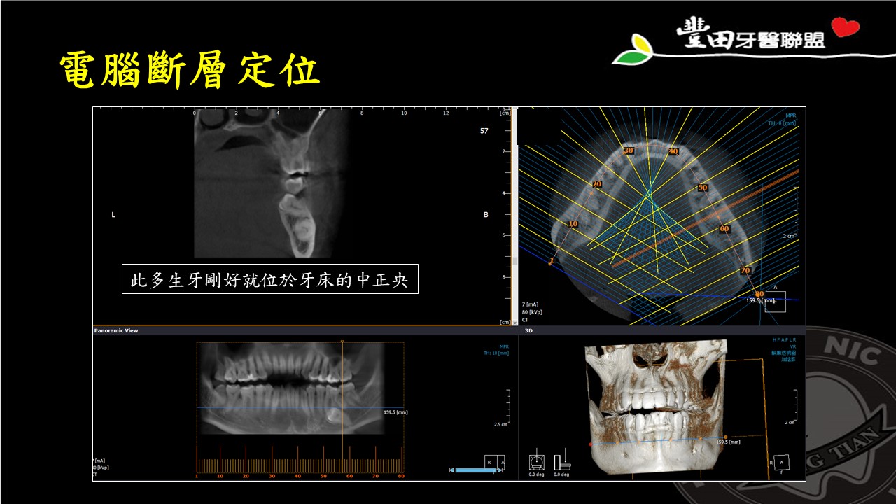Viewport: 896px width, 504px height.
Task: Click the 159.5 [mm] label in Panoramic View
Action: [x=396, y=412]
